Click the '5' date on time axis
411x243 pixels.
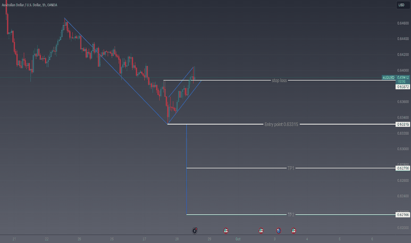pos(340,239)
